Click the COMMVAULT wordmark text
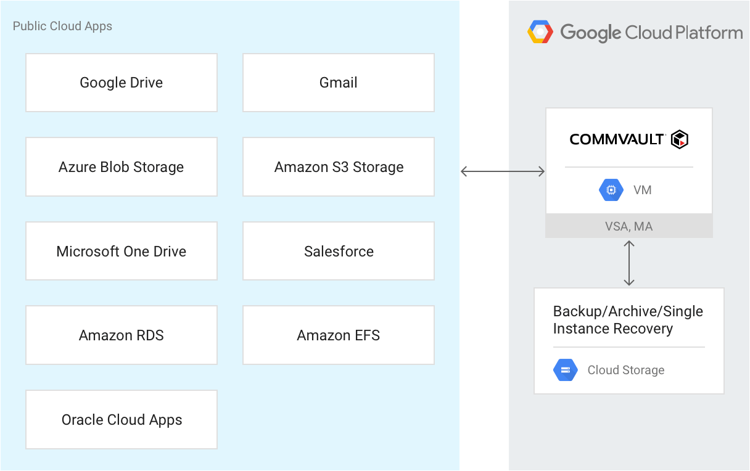The image size is (750, 471). [617, 139]
